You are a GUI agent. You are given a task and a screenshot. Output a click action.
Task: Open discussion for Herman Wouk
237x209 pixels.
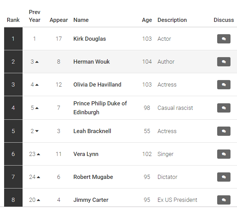(x=224, y=62)
